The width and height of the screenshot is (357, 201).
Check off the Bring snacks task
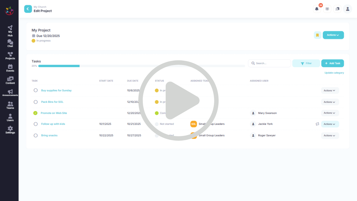[x=35, y=135]
